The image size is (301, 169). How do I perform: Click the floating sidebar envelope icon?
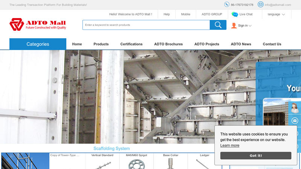pos(295,121)
